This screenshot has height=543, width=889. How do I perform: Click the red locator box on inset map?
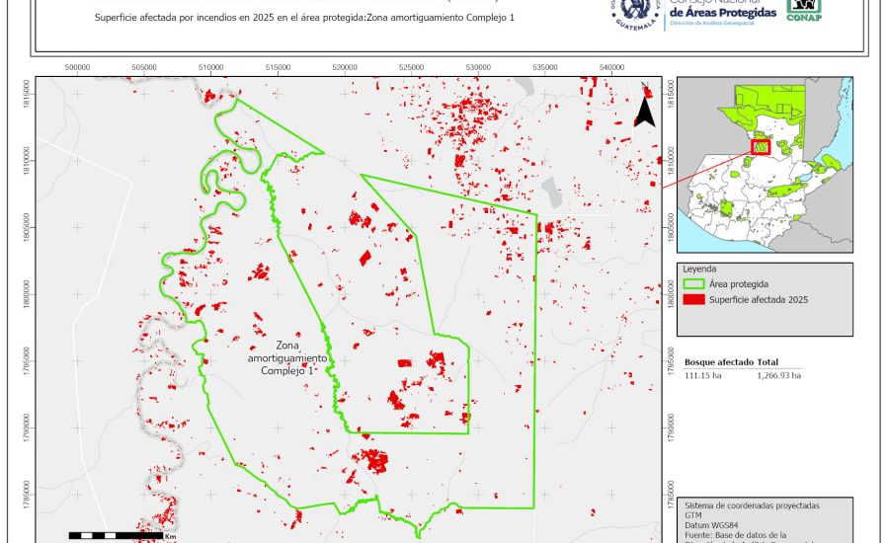click(761, 147)
